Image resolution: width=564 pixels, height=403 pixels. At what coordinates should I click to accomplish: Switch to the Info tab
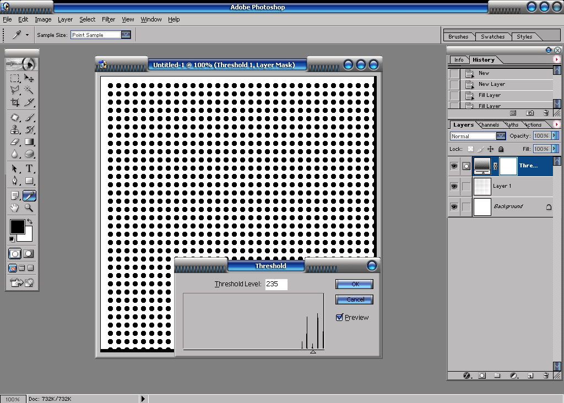coord(459,59)
